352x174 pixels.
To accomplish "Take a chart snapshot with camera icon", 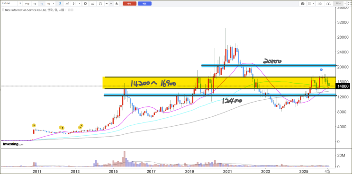I will tap(303, 4).
